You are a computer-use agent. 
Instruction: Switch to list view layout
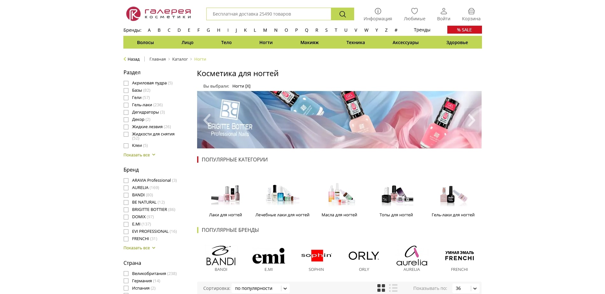[393, 288]
